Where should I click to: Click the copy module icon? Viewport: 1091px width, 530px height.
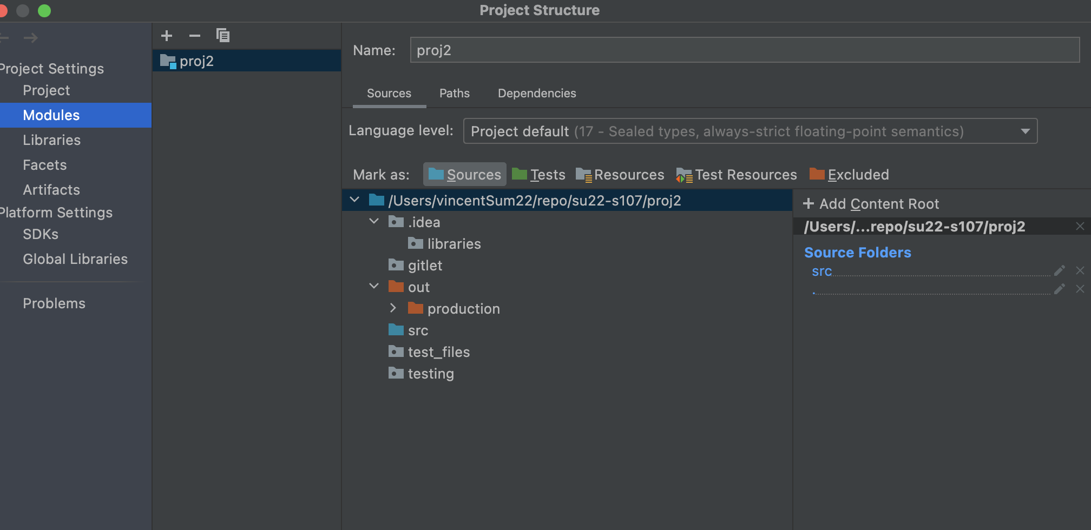[x=223, y=36]
